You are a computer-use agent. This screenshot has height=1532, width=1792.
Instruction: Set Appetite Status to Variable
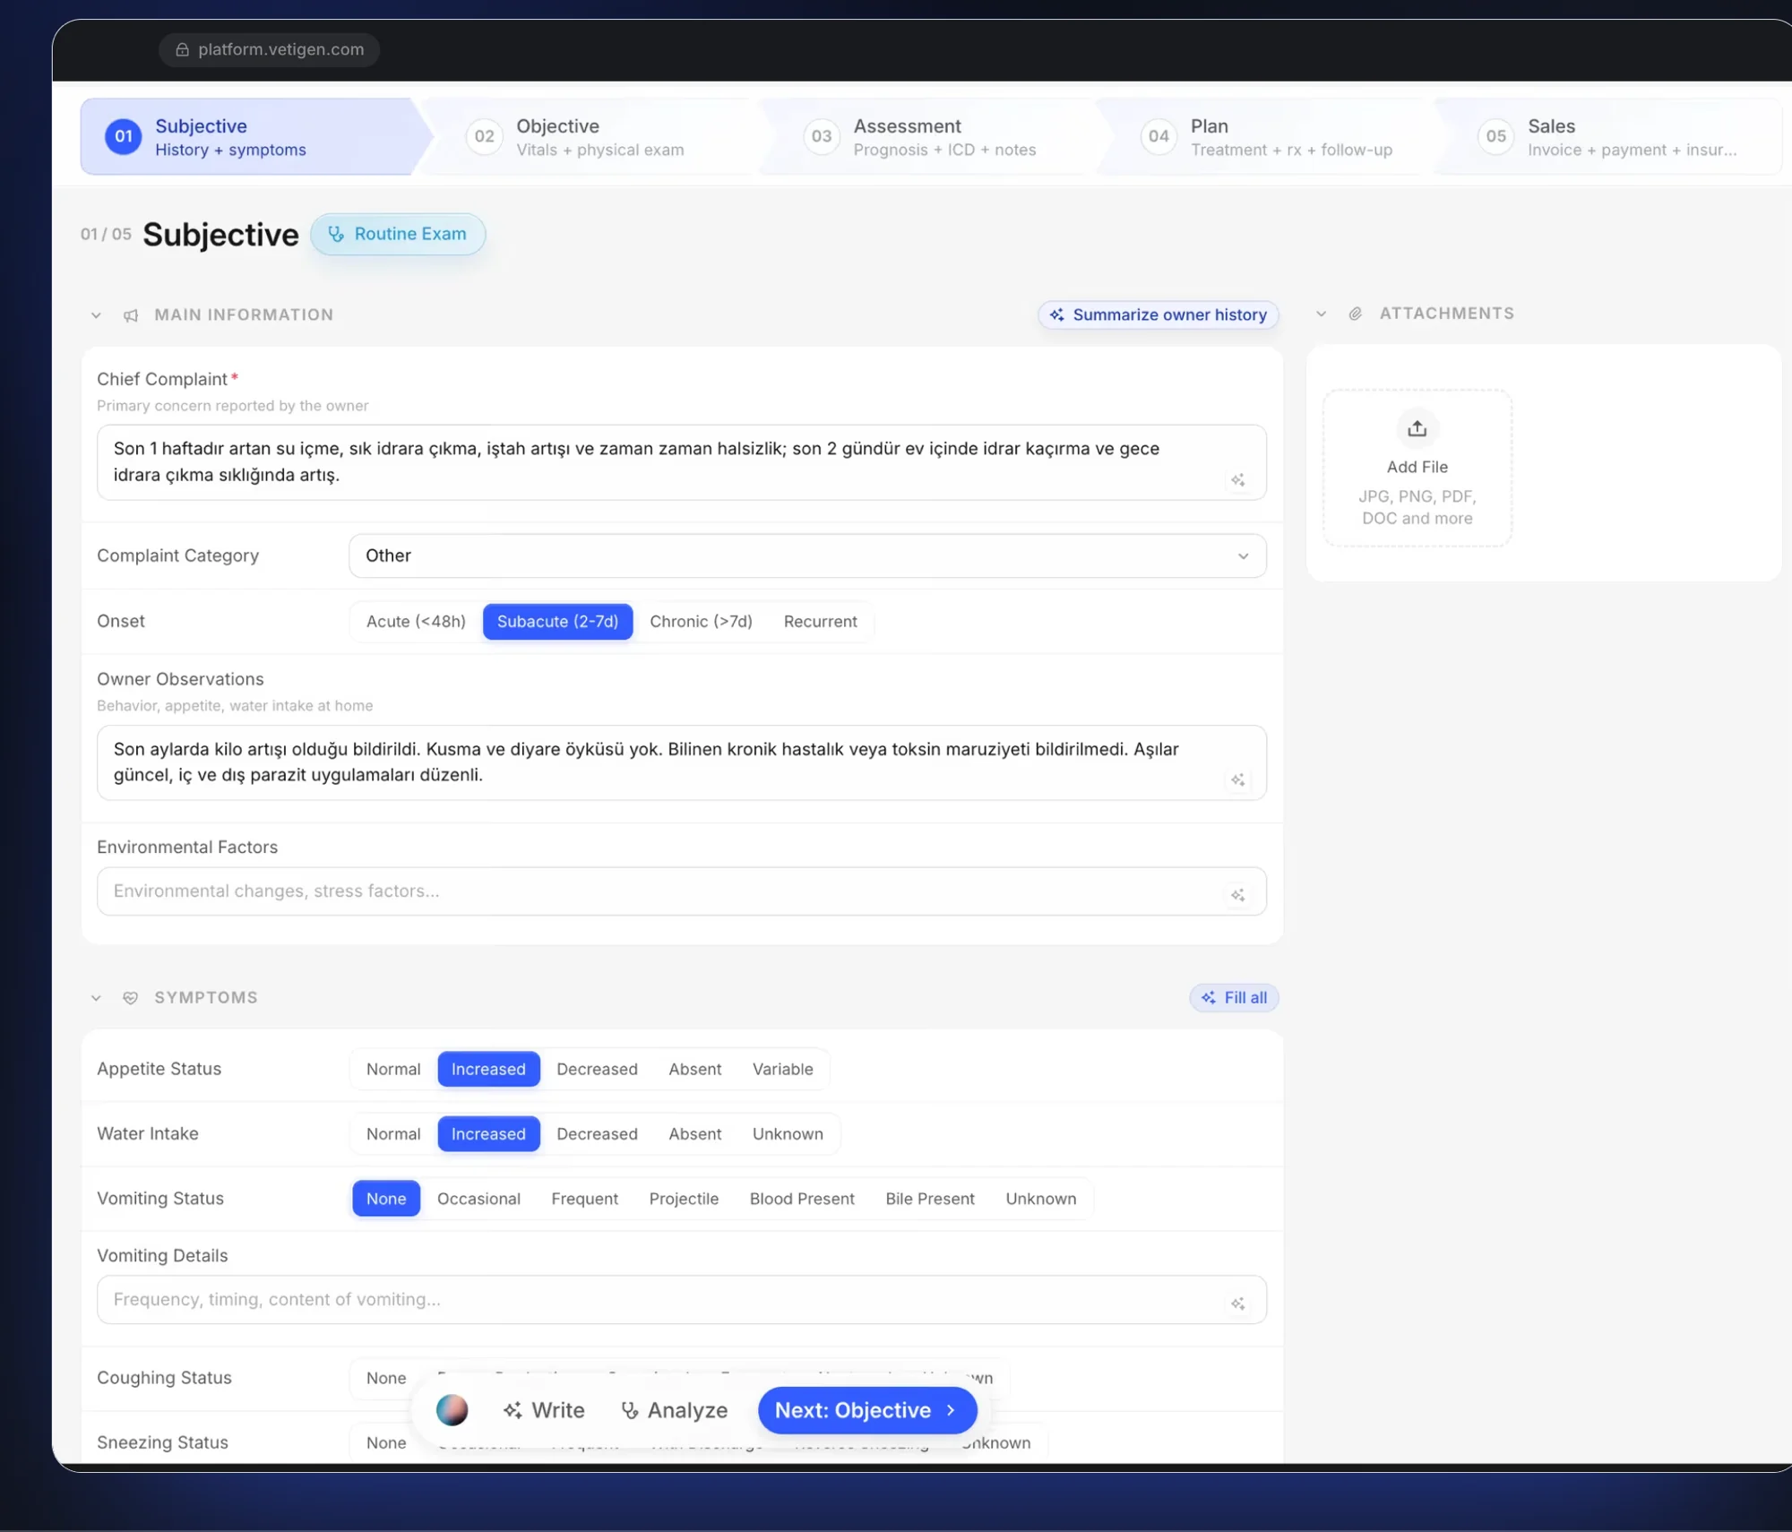coord(782,1069)
